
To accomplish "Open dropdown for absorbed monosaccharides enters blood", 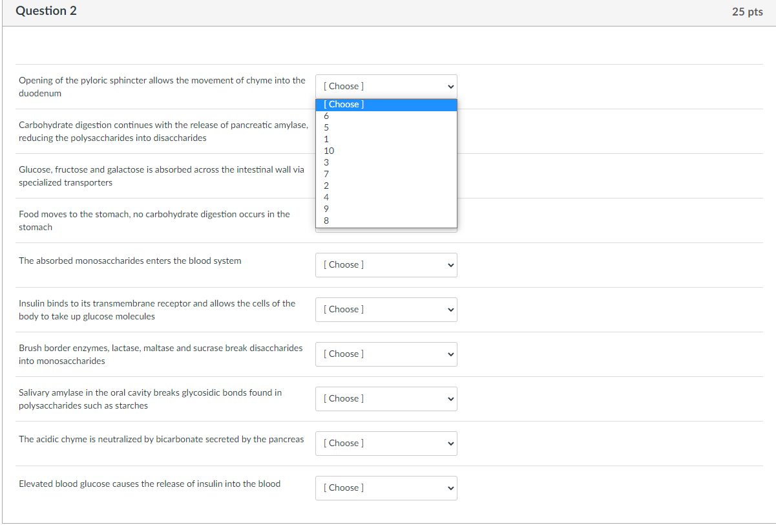I will coord(386,264).
